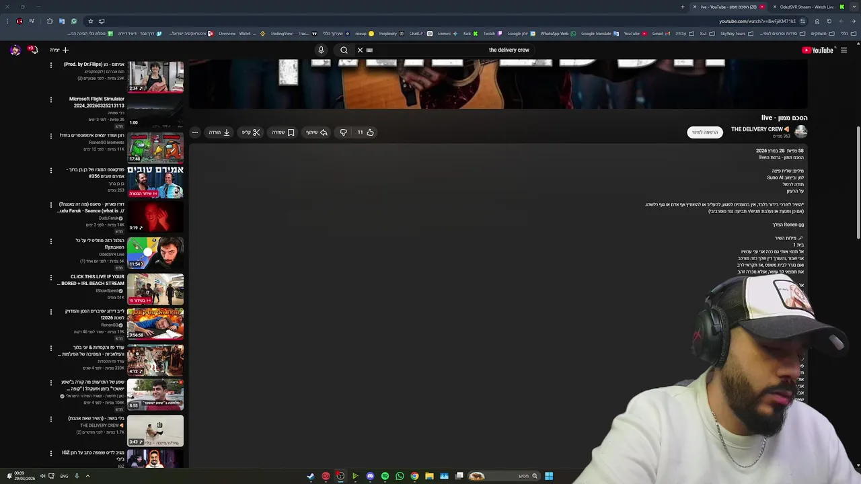Viewport: 861px width, 484px height.
Task: Toggle the system tray volume icon
Action: [42, 476]
